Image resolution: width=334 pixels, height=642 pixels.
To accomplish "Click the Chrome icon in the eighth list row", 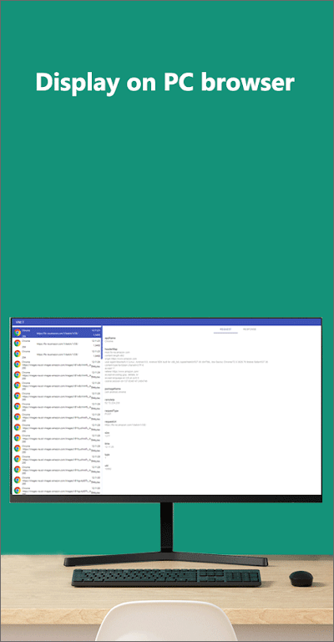I will [x=18, y=406].
